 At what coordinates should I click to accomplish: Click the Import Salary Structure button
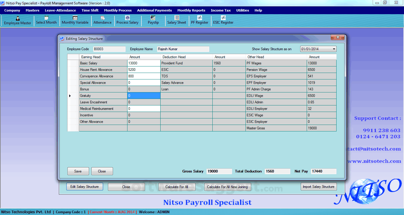point(319,187)
